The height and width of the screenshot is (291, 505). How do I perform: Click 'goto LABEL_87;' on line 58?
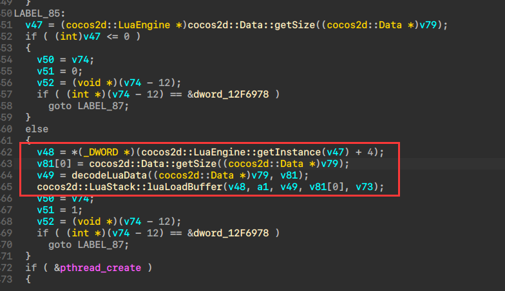coord(89,106)
